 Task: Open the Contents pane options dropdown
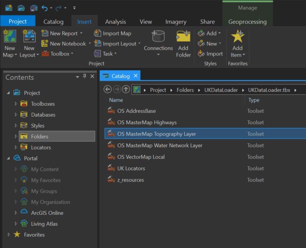[x=77, y=77]
